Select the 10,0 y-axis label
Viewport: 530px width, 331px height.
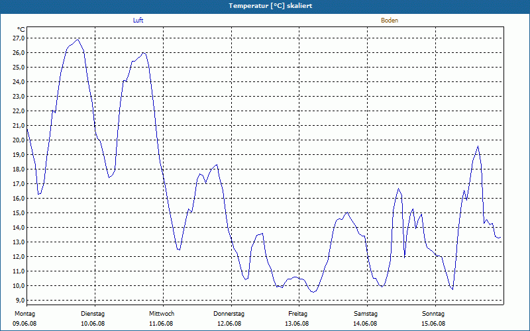click(x=19, y=286)
